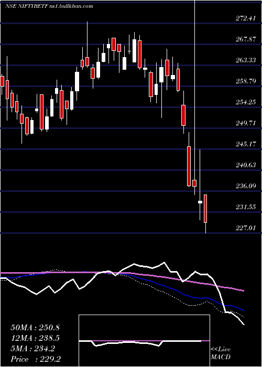Click the 258.79 price axis label
The width and height of the screenshot is (262, 367).
click(245, 81)
